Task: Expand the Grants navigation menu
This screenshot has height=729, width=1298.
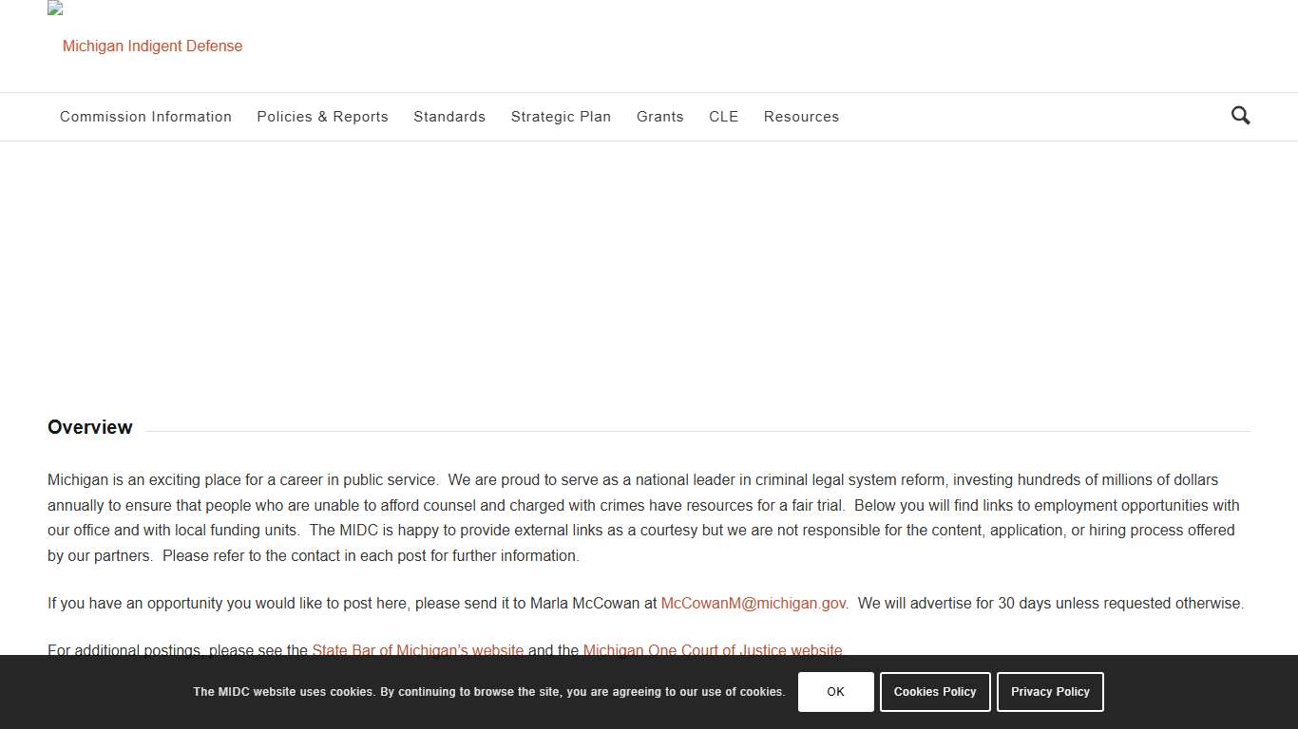Action: tap(659, 117)
